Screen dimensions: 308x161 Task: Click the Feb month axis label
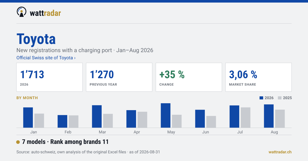coord(68,132)
